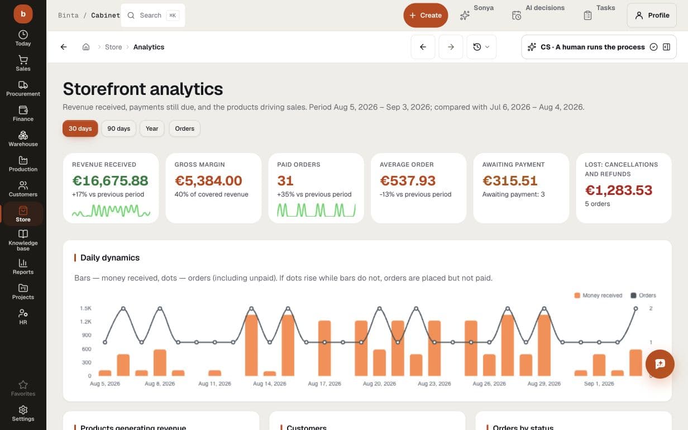Click the Sep 1, 2026 axis label
Viewport: 688px width, 430px height.
[599, 384]
